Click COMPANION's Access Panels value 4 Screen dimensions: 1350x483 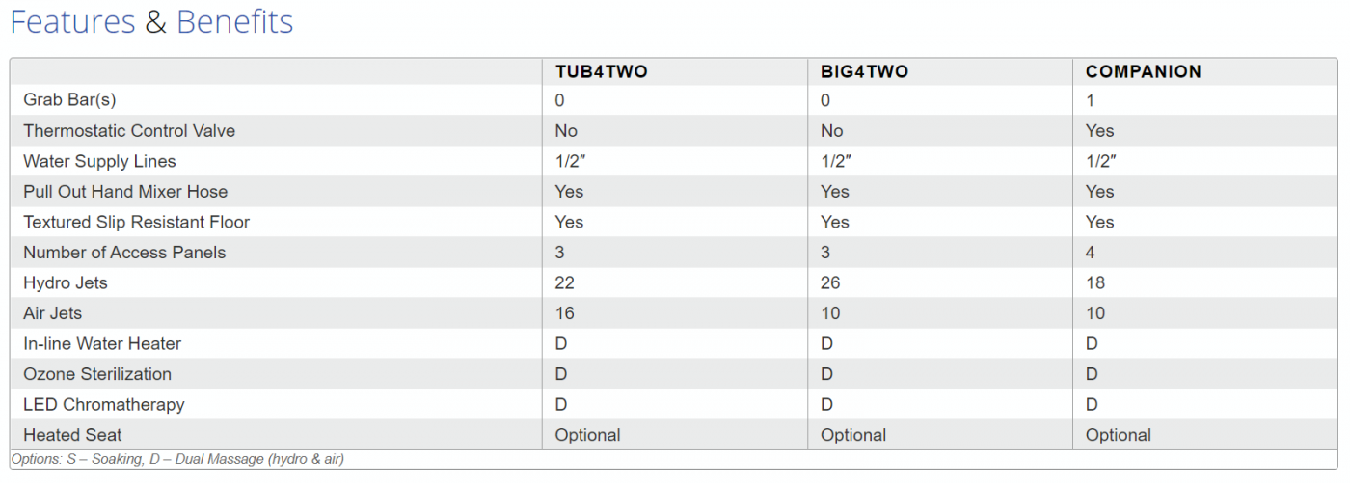pos(1091,253)
